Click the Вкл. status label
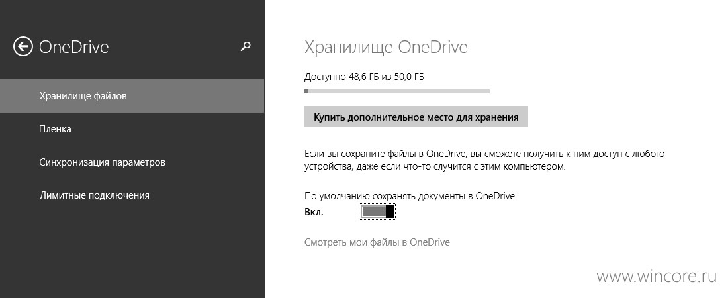Screen dimensions: 728x298 point(314,213)
